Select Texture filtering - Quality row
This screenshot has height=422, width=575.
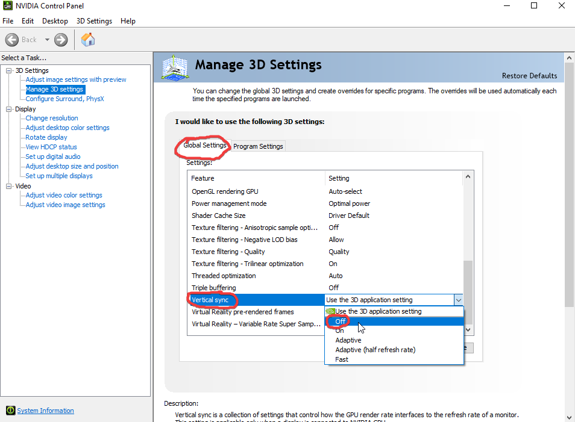(x=325, y=252)
